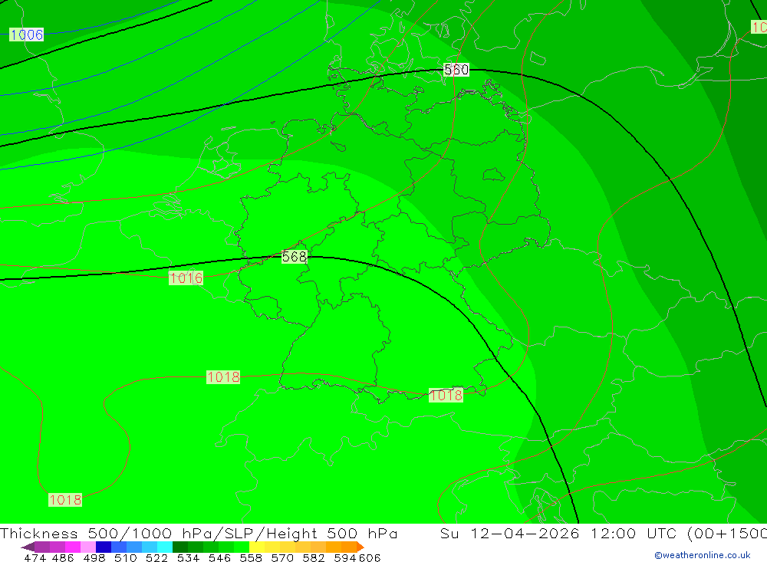The image size is (767, 562).
Task: Click the 474 legend value
Action: click(35, 557)
